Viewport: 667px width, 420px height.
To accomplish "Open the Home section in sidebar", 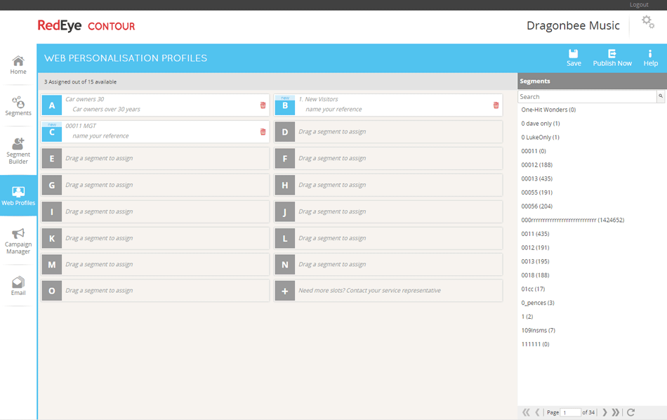I will [x=18, y=65].
